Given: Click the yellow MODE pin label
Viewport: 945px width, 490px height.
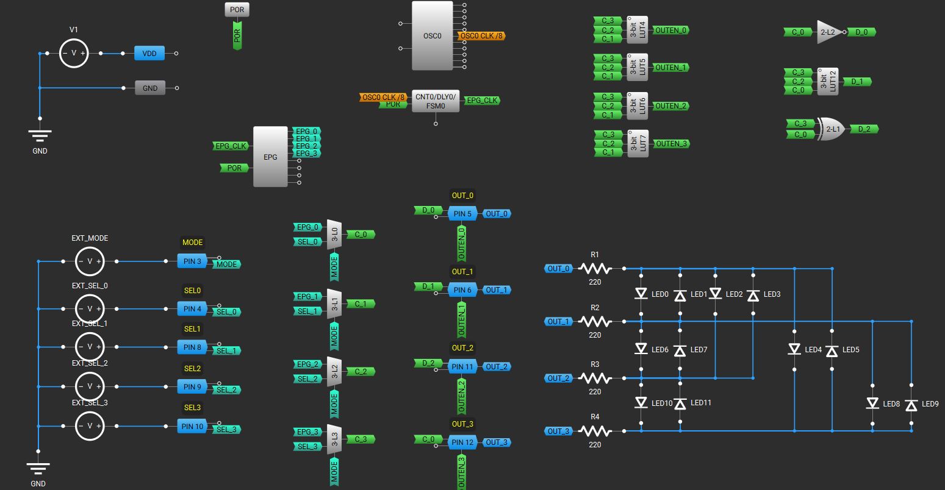Looking at the screenshot, I should point(193,243).
